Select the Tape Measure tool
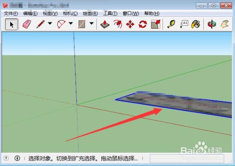Viewport: 235px width, 166px height. point(171,24)
